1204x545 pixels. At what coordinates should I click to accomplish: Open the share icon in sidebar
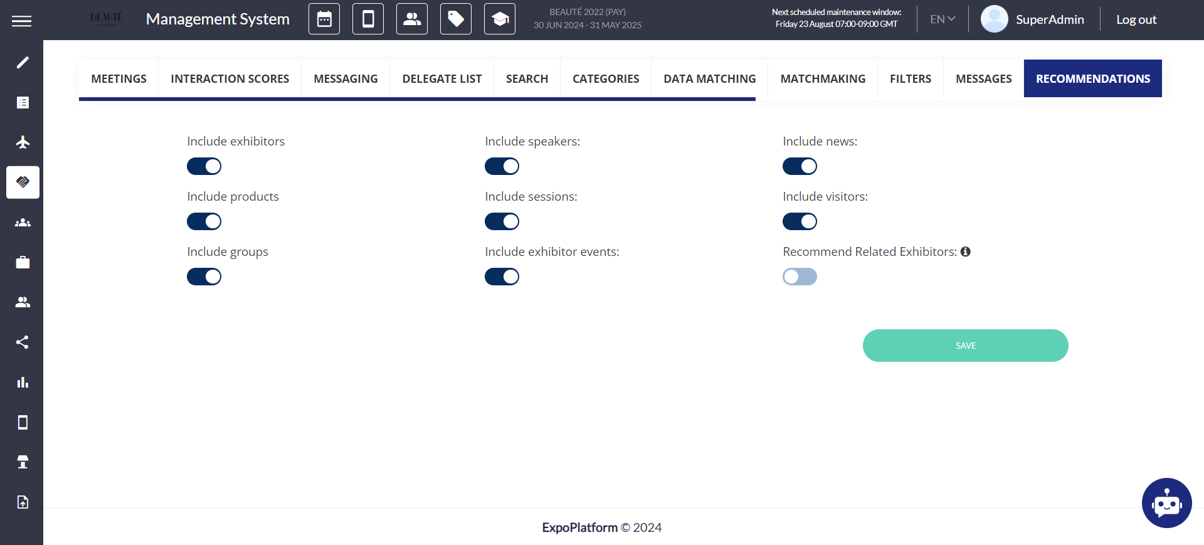pyautogui.click(x=23, y=342)
